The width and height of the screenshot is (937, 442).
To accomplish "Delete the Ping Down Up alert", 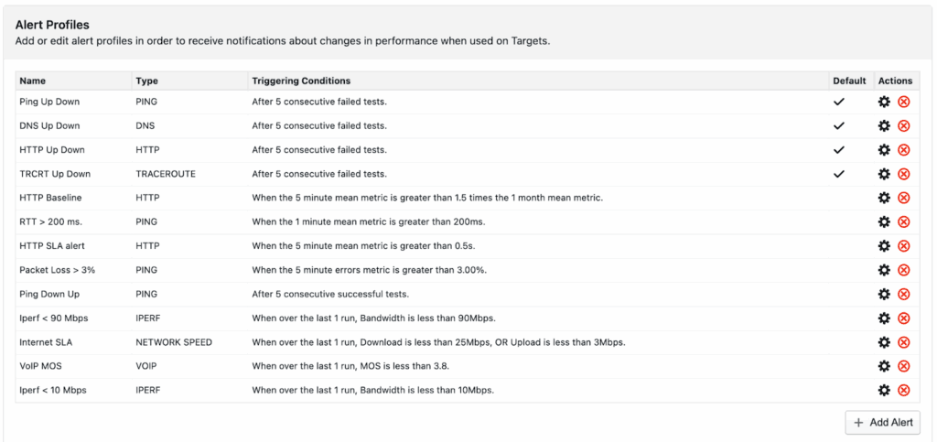I will [904, 294].
